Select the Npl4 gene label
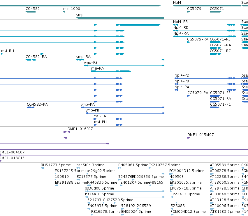The width and height of the screenshot is (248, 216). pos(177,3)
